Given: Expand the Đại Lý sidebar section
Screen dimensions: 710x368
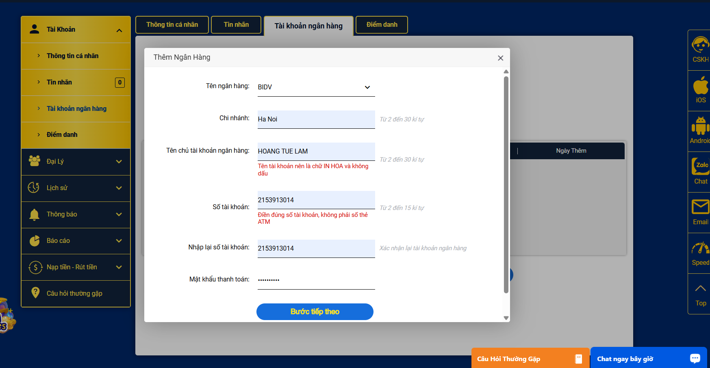Looking at the screenshot, I should 76,162.
